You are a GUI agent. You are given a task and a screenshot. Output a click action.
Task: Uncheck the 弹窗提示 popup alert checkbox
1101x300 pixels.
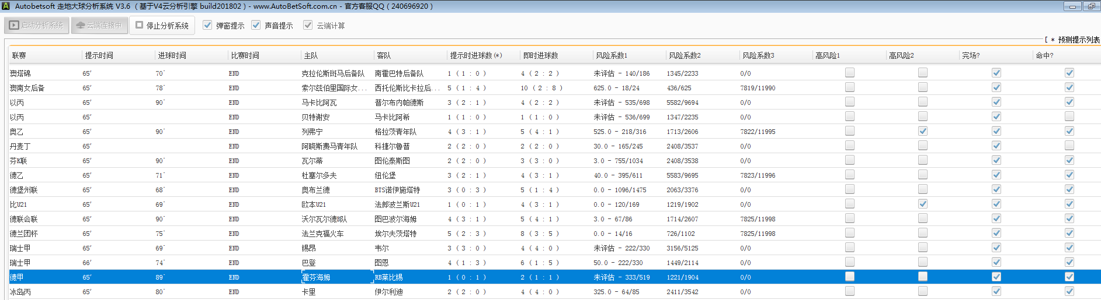point(207,26)
